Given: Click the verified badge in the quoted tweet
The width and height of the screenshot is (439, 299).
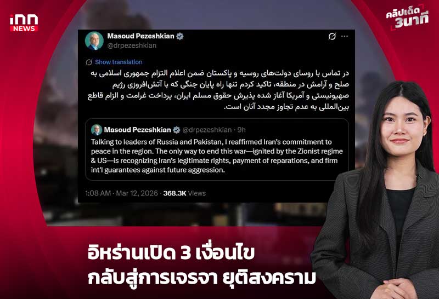Looking at the screenshot, I should (x=176, y=130).
